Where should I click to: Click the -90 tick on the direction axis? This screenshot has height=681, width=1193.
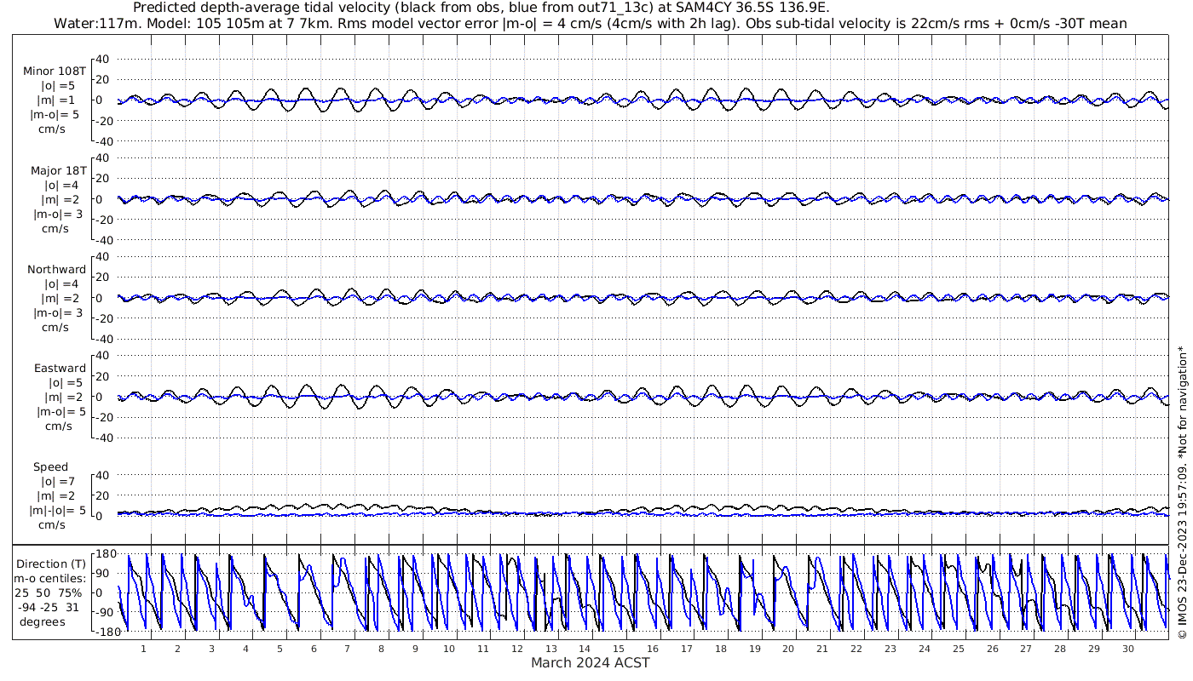pyautogui.click(x=106, y=612)
